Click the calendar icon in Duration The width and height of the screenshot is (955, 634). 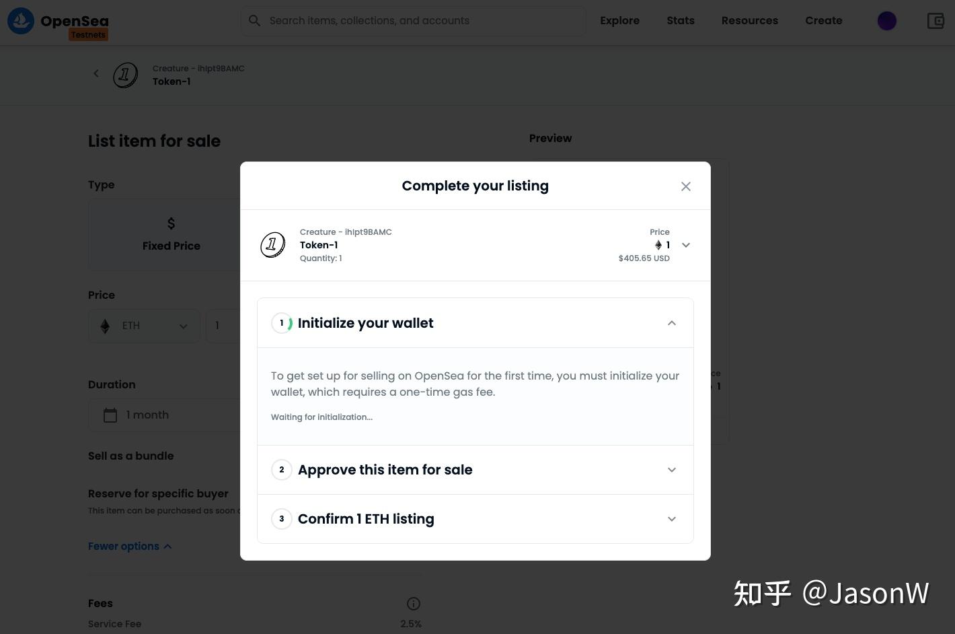[110, 415]
